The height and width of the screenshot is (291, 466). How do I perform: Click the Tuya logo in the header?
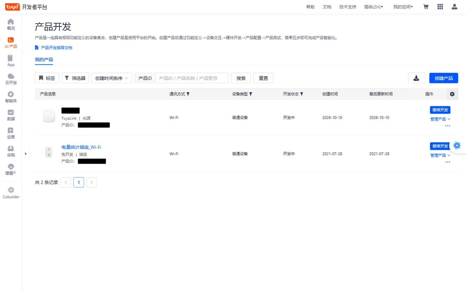(12, 7)
